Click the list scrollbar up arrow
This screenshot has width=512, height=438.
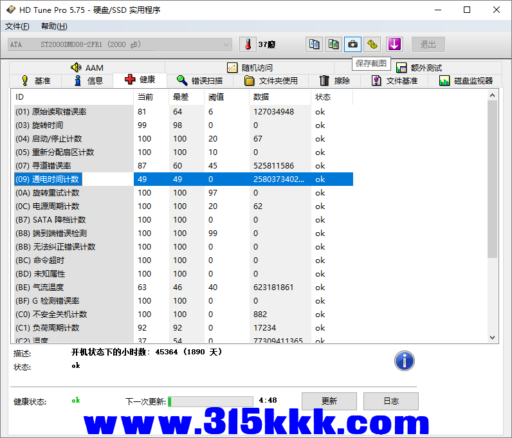pyautogui.click(x=493, y=95)
